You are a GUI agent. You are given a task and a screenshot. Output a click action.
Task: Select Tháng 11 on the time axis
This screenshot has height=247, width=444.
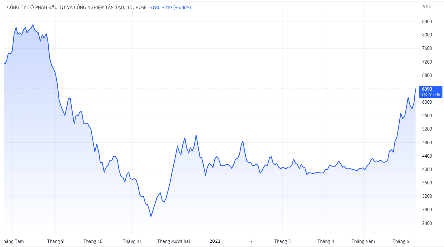132,241
